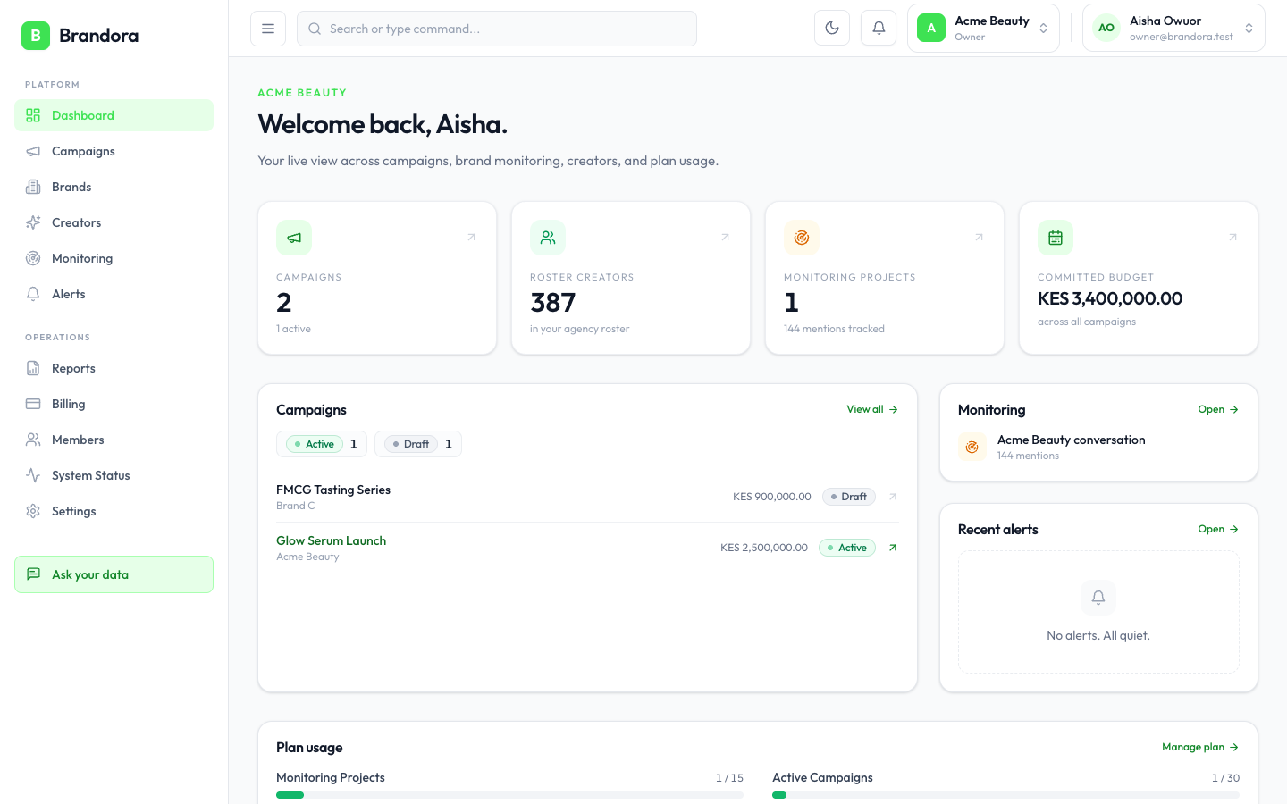
Task: Filter campaigns by the Draft chip
Action: (x=418, y=444)
